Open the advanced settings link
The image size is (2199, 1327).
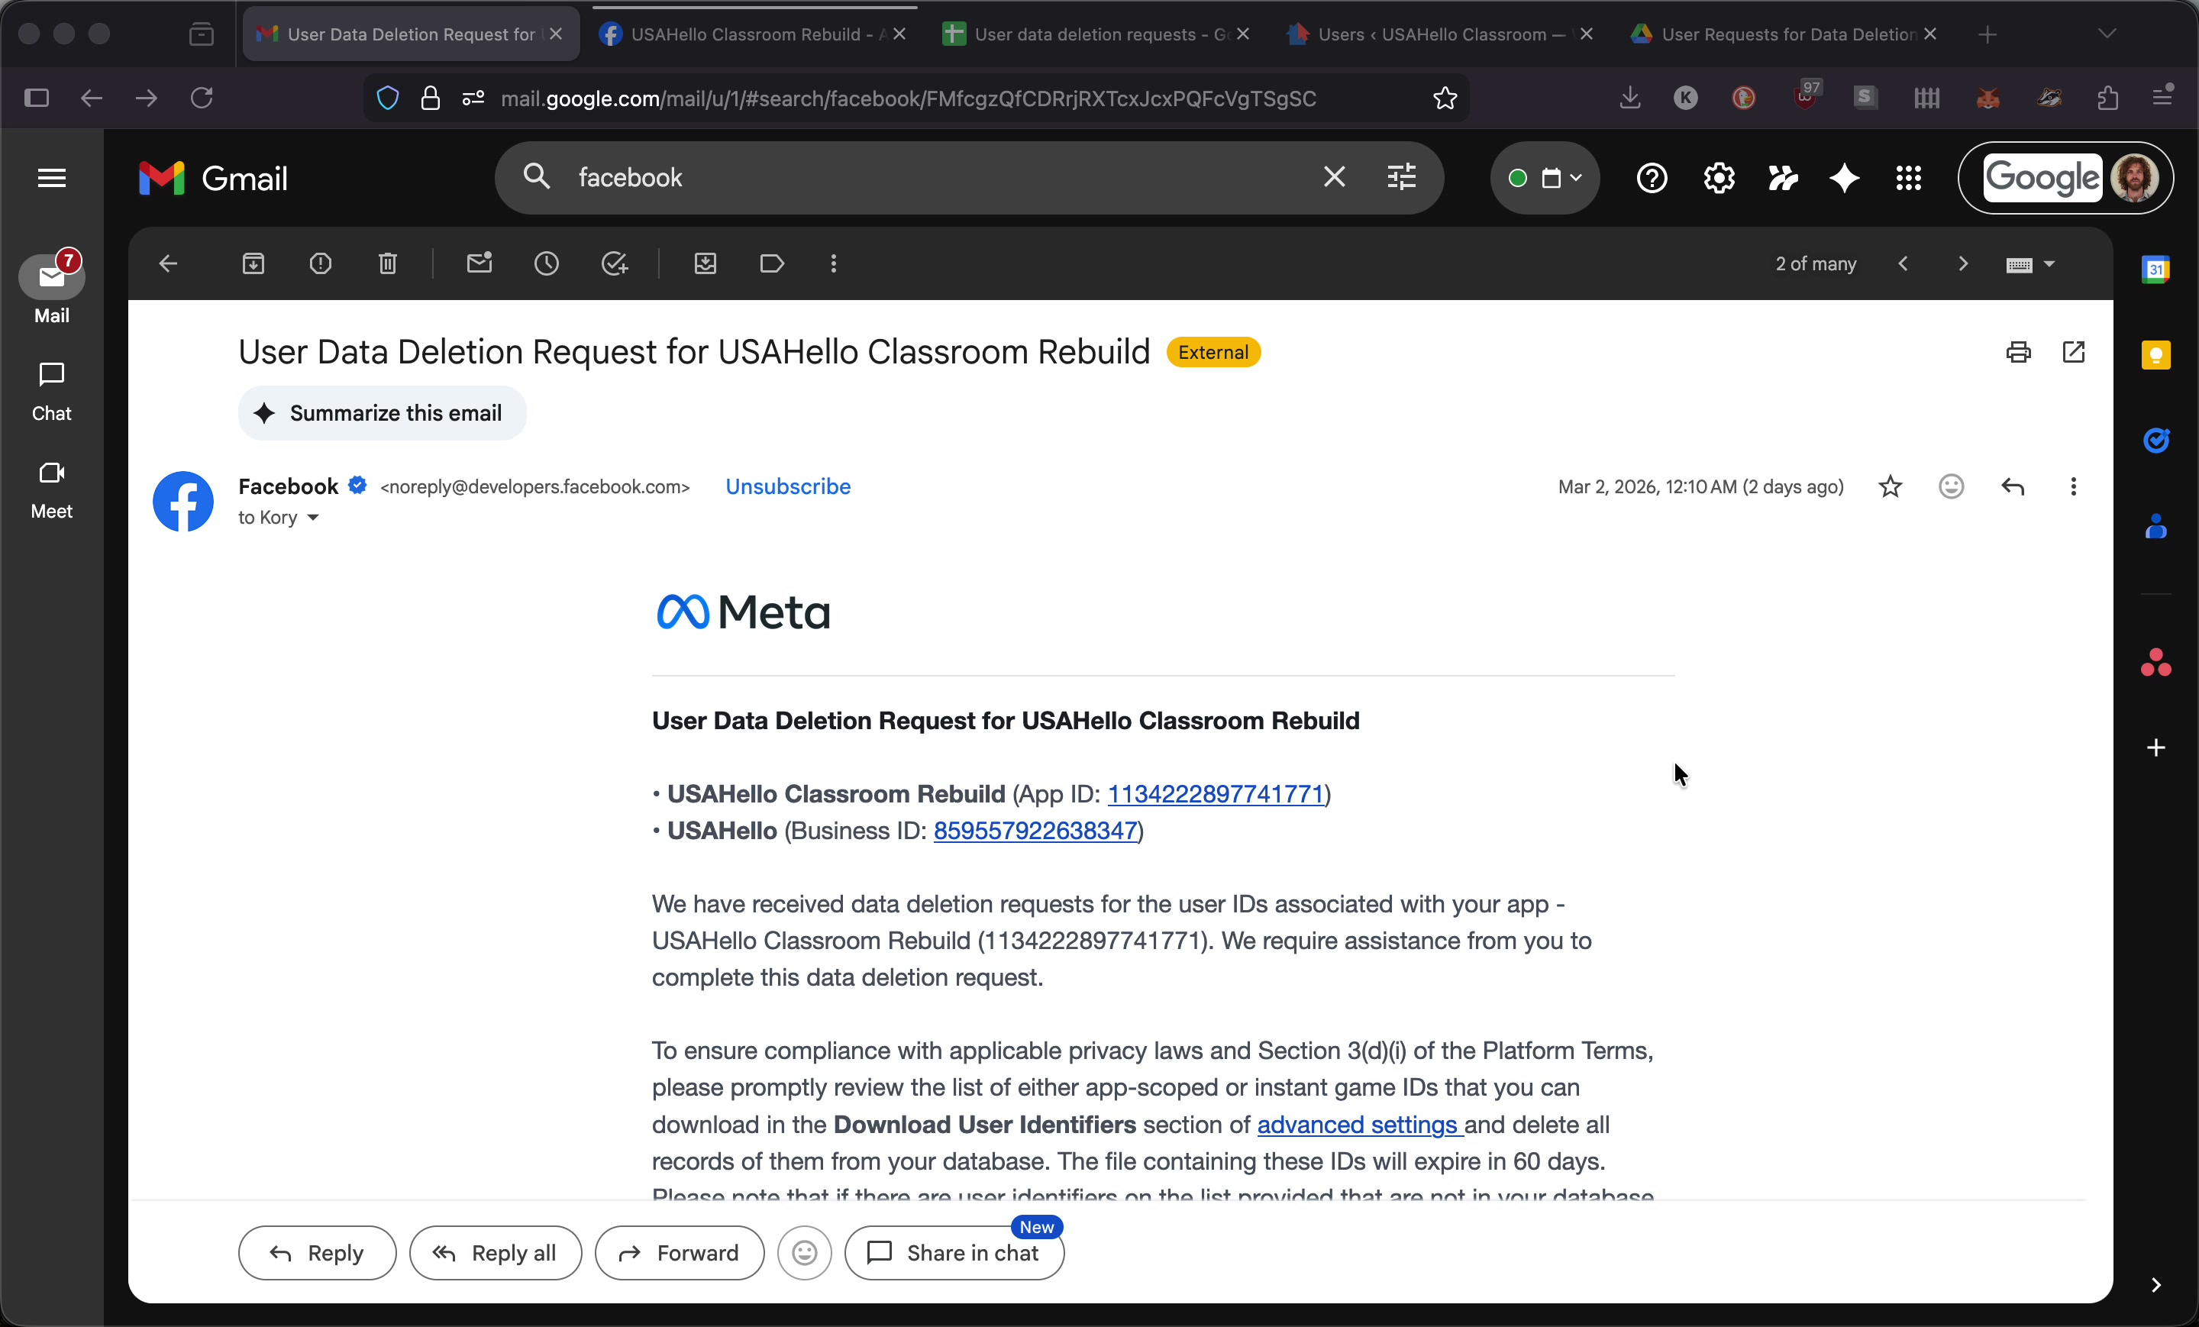pos(1358,1125)
